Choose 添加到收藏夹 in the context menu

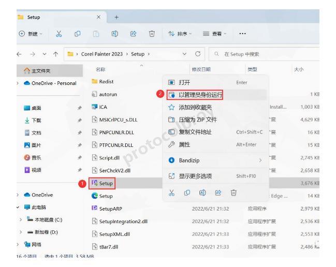pyautogui.click(x=216, y=107)
